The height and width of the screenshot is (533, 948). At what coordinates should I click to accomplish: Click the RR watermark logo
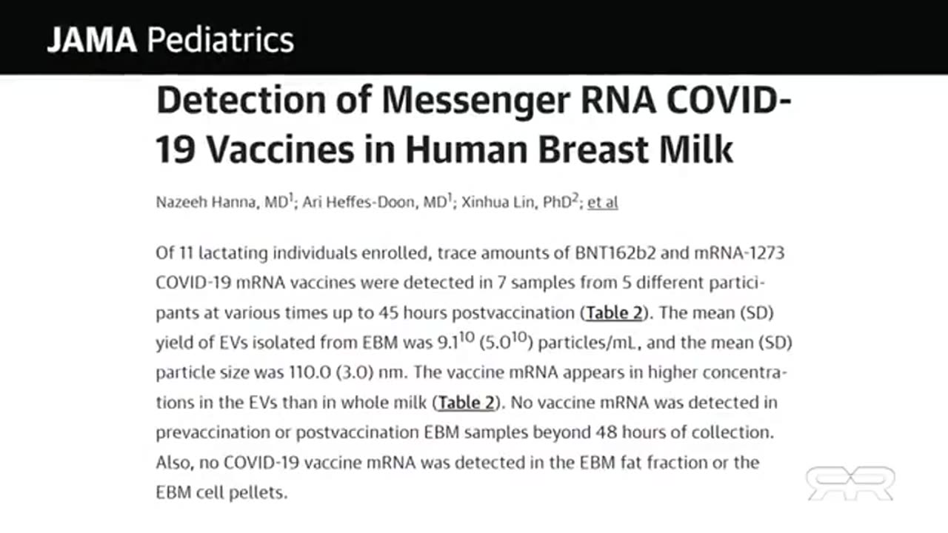(x=850, y=483)
